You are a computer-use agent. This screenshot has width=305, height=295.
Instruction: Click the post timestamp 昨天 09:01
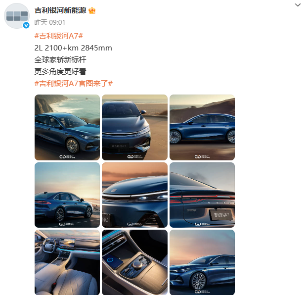[50, 22]
